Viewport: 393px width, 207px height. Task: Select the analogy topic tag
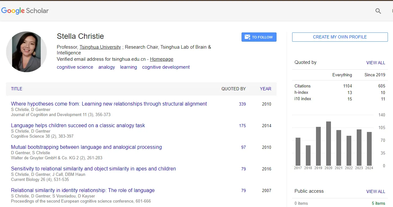click(x=106, y=67)
